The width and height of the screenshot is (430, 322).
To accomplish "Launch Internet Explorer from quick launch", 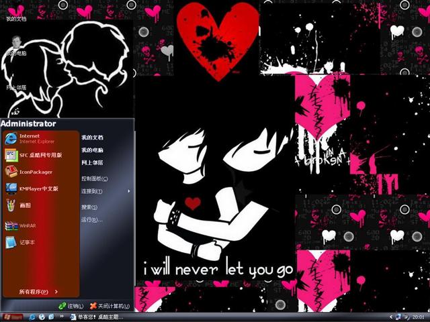I will coord(32,317).
